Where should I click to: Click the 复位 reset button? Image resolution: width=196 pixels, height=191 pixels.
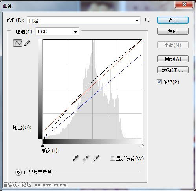(x=173, y=31)
